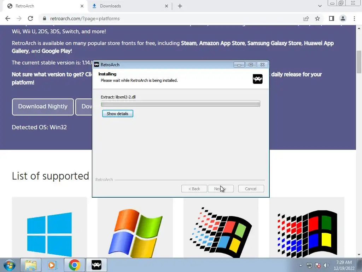Screen dimensions: 362x272
Task: Open Windows Media Player taskbar icon
Action: (x=52, y=265)
